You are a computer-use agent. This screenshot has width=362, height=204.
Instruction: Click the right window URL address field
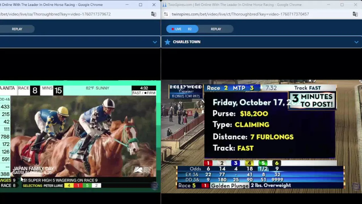tap(240, 14)
